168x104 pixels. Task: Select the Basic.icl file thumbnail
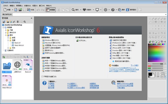28,65
